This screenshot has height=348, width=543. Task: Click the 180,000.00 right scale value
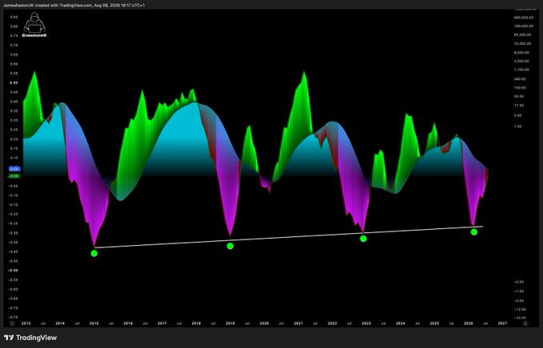coord(523,26)
